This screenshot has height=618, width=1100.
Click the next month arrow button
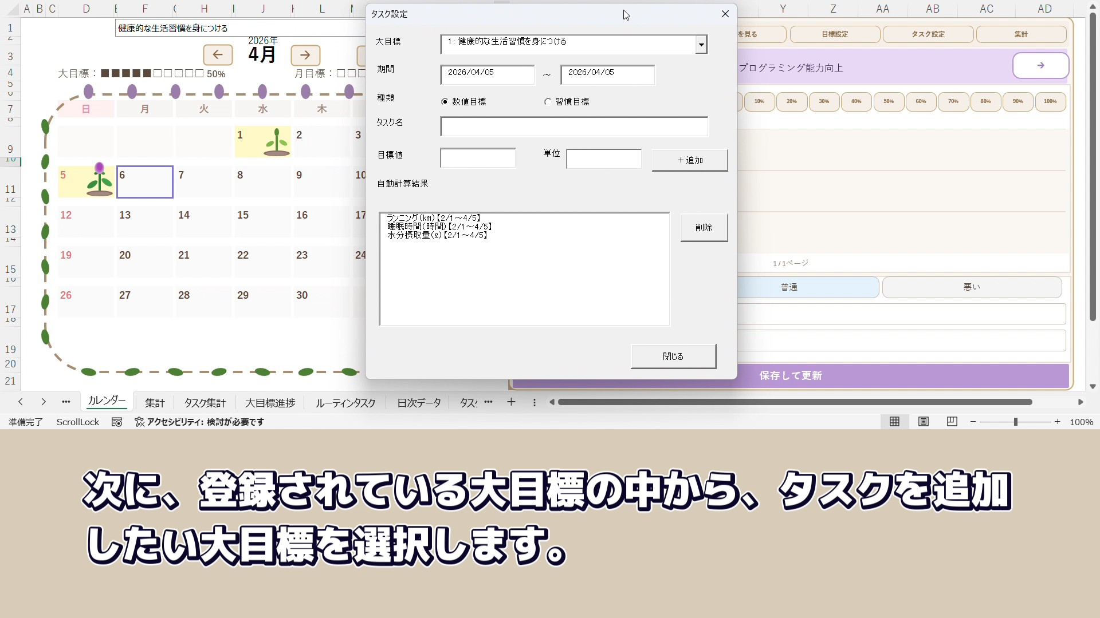[x=305, y=55]
